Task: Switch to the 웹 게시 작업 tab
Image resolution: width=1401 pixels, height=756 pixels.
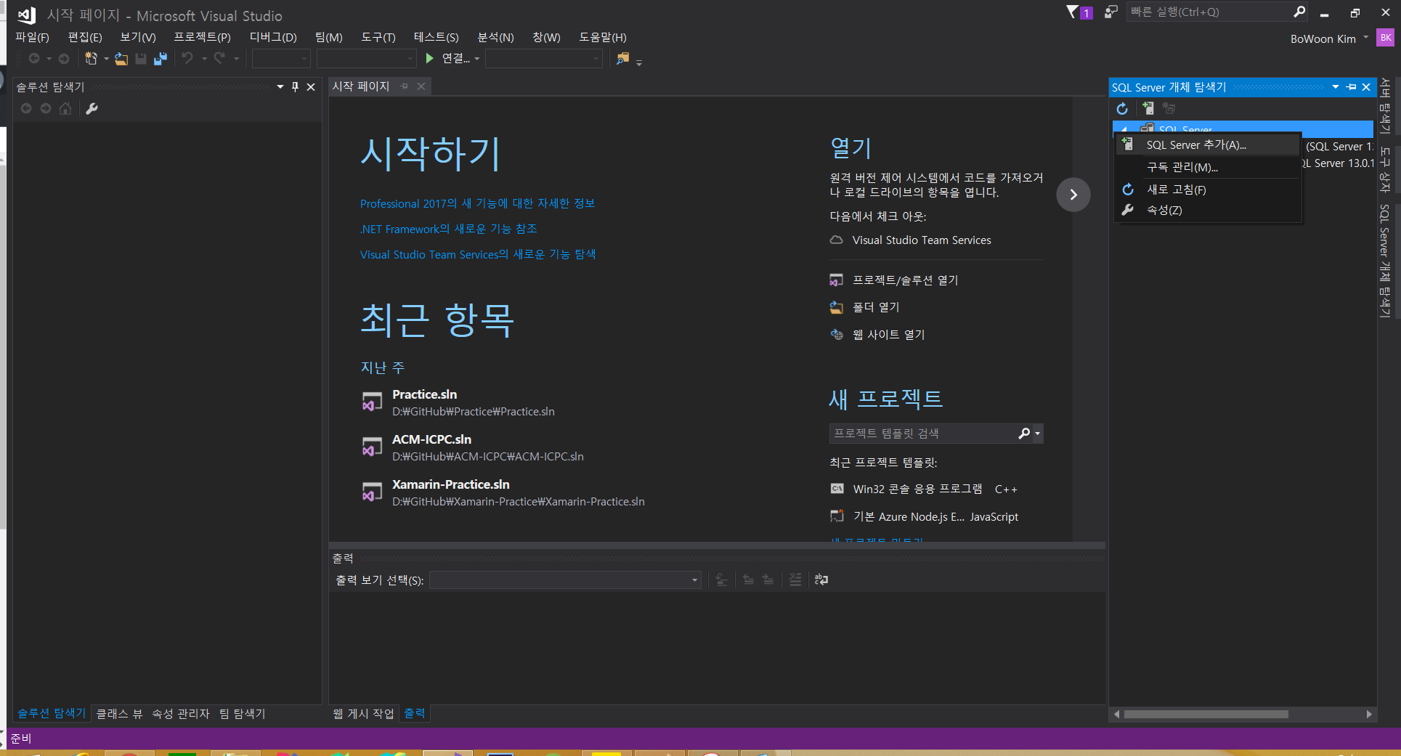Action: coord(363,714)
